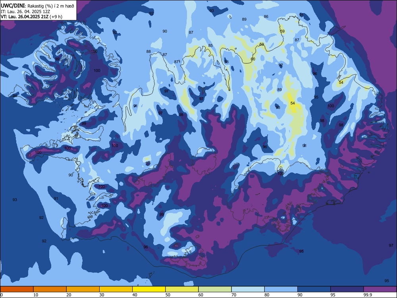Click the bright yellow 40–50 legend swatch
This screenshot has height=298, width=397.
(x=149, y=289)
